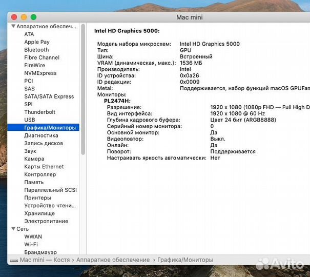This screenshot has height=277, width=310.
Task: Click the Производитель Intel value
Action: pos(185,69)
